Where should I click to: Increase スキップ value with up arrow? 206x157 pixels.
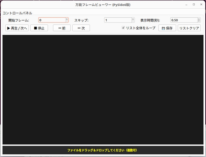tap(133, 19)
